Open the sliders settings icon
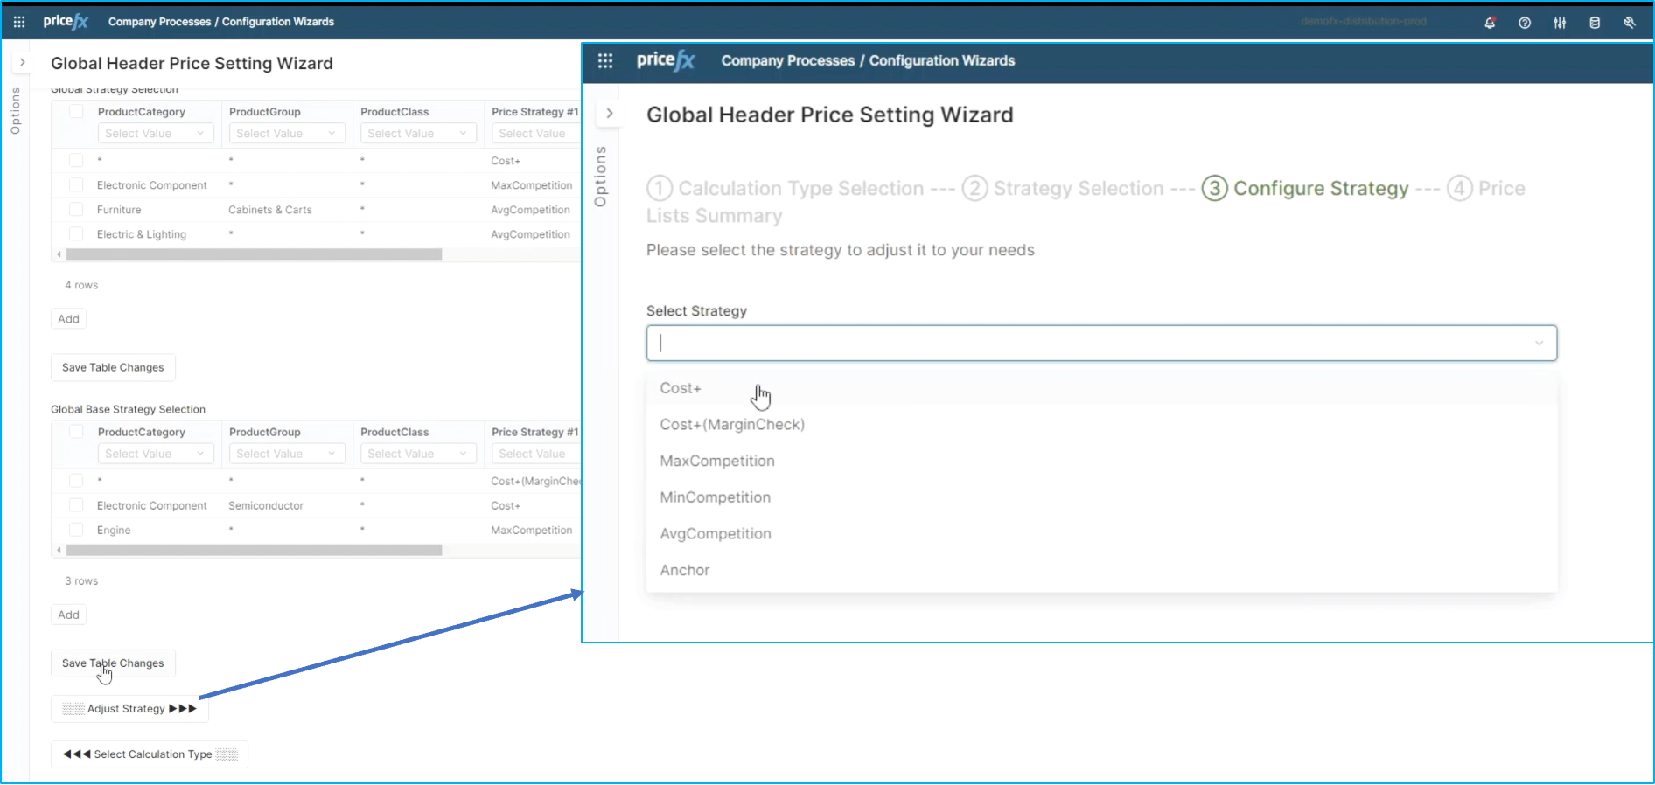This screenshot has width=1655, height=785. (x=1560, y=23)
